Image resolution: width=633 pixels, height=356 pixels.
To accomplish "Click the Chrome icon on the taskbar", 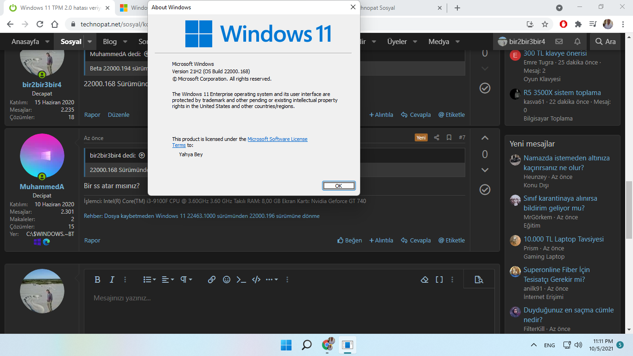I will pos(328,345).
